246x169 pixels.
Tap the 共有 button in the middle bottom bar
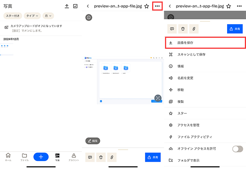pos(153,157)
